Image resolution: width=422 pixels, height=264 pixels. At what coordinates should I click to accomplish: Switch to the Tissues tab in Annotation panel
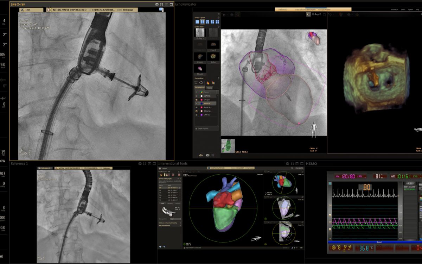coord(210,88)
